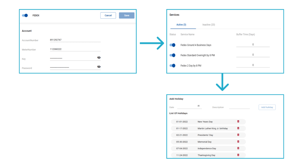Image resolution: width=303 pixels, height=168 pixels.
Task: Save the FEDEX account settings
Action: pyautogui.click(x=127, y=15)
